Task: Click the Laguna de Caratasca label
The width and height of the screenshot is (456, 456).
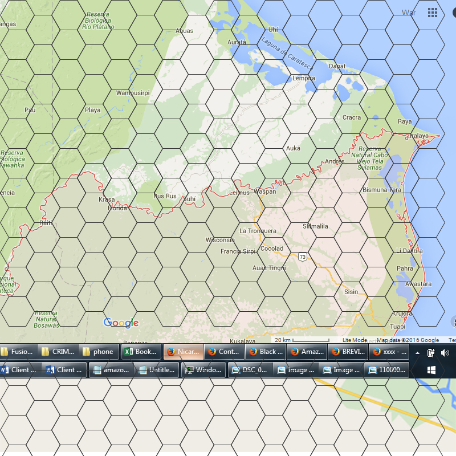Action: (x=287, y=54)
